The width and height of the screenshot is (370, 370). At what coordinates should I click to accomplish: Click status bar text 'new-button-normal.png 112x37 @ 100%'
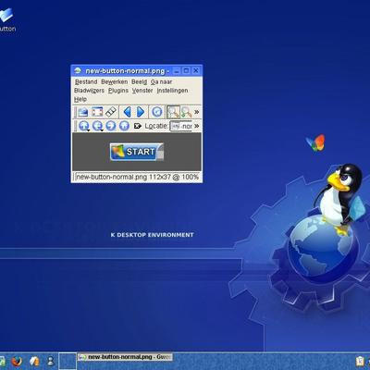point(137,177)
